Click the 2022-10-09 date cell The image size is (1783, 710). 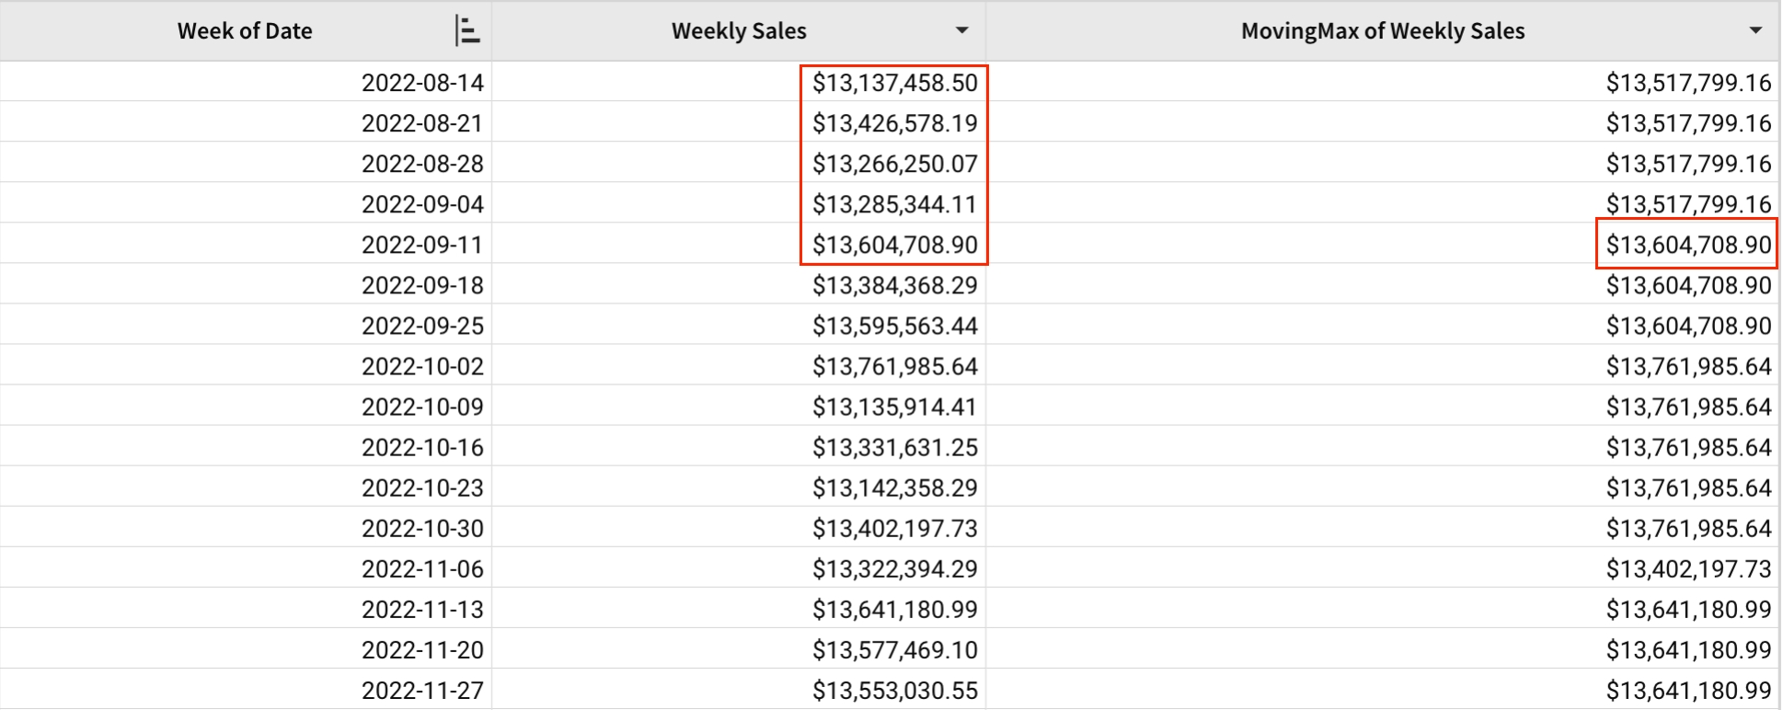pyautogui.click(x=422, y=407)
